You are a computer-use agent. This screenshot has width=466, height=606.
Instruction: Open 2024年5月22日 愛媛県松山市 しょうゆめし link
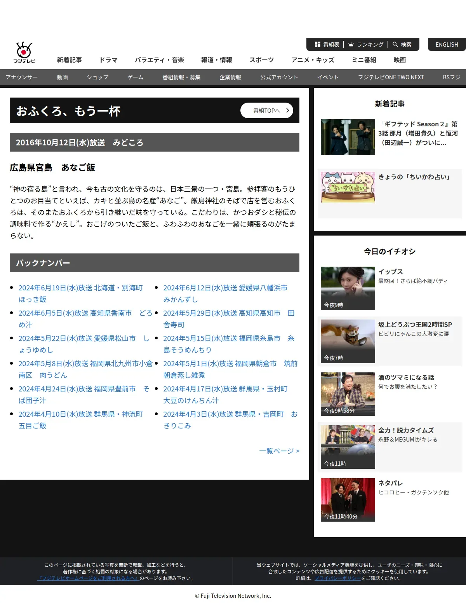pyautogui.click(x=84, y=344)
